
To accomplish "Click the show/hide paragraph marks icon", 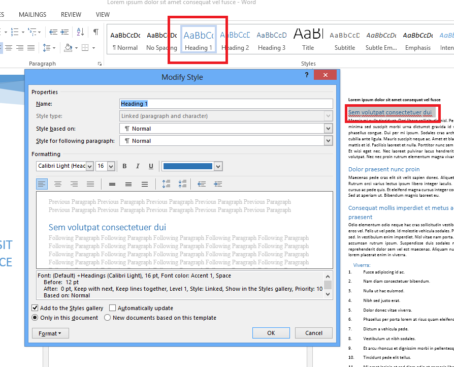I will [x=96, y=32].
